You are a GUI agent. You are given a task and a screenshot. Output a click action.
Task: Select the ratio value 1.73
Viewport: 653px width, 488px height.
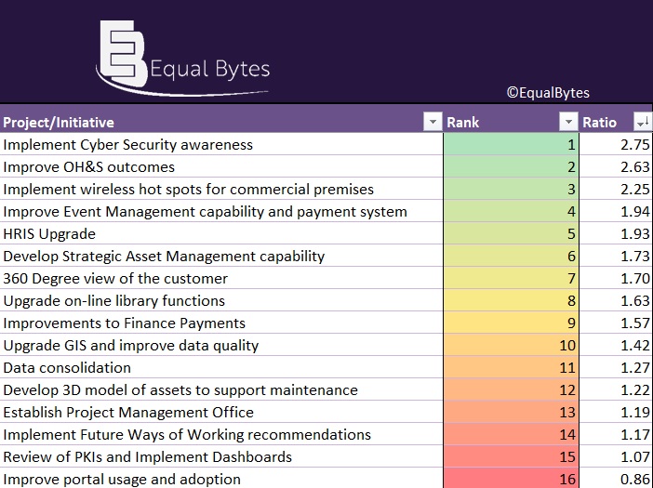(x=616, y=256)
